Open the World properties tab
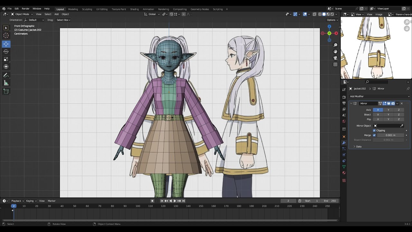The width and height of the screenshot is (412, 232). tap(344, 121)
